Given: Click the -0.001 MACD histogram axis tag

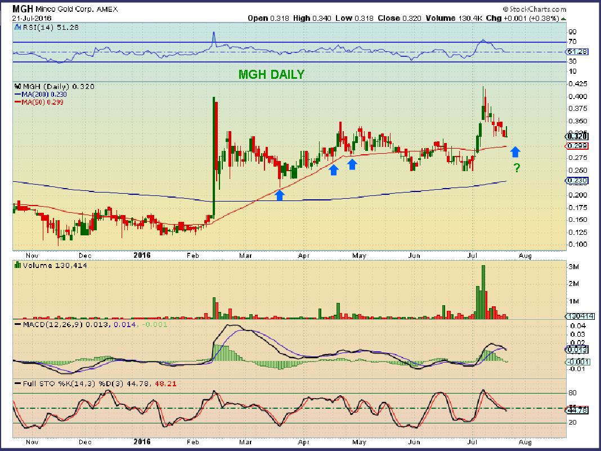Looking at the screenshot, I should tap(578, 361).
